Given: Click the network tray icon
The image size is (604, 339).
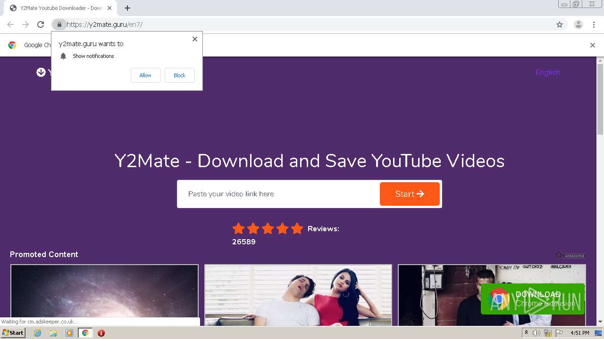Looking at the screenshot, I should pos(547,333).
